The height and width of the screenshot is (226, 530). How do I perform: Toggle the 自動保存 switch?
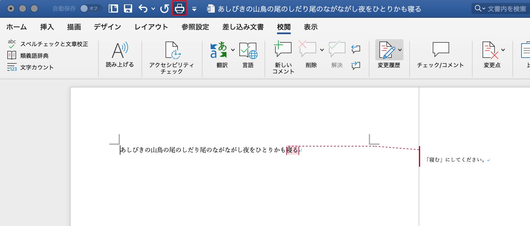tap(91, 8)
